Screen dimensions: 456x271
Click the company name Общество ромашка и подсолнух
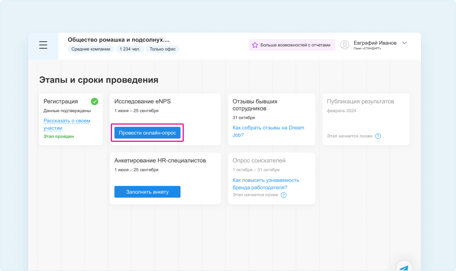[x=119, y=40]
